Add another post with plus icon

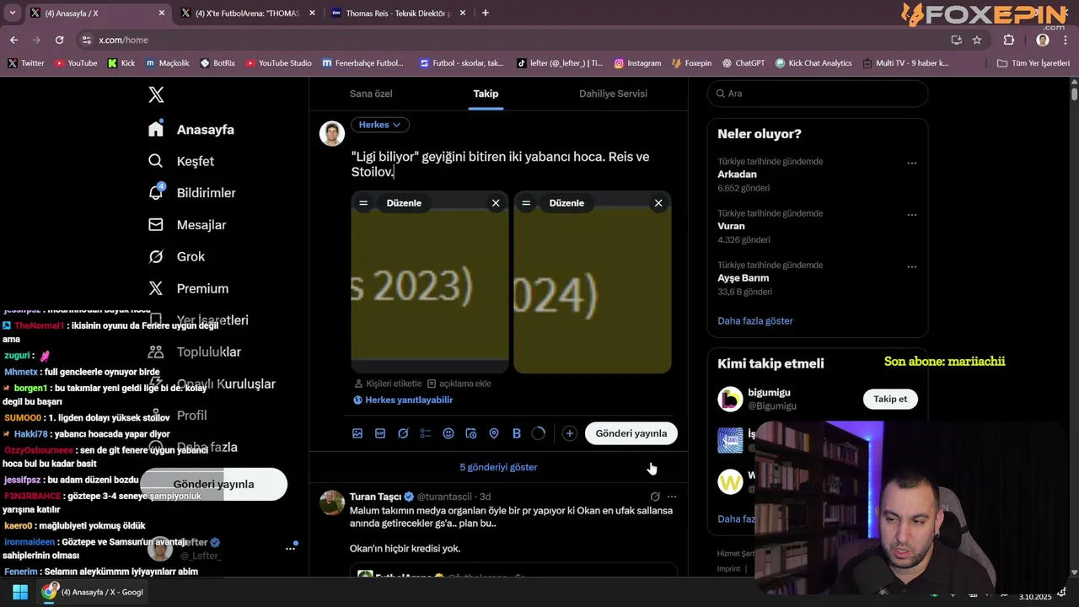pyautogui.click(x=570, y=433)
